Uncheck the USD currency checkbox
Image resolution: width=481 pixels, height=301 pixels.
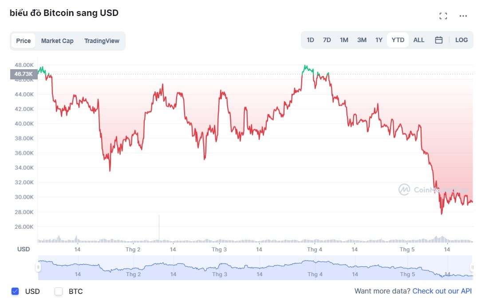[15, 291]
